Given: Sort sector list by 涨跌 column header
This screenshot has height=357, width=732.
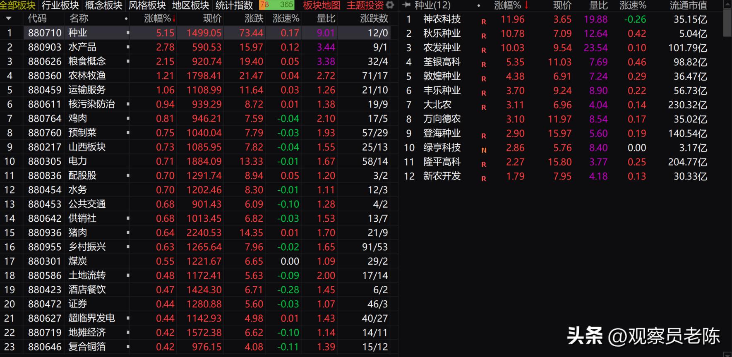Looking at the screenshot, I should 254,19.
